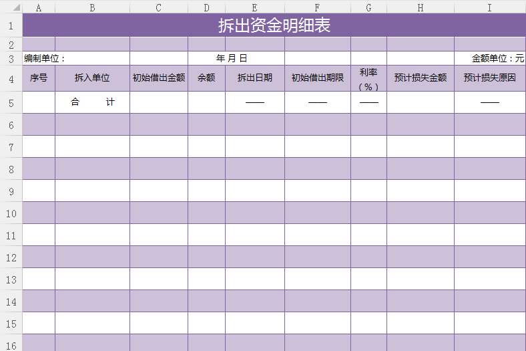526x351 pixels.
Task: Select the 利率（%） header cell
Action: [368, 78]
